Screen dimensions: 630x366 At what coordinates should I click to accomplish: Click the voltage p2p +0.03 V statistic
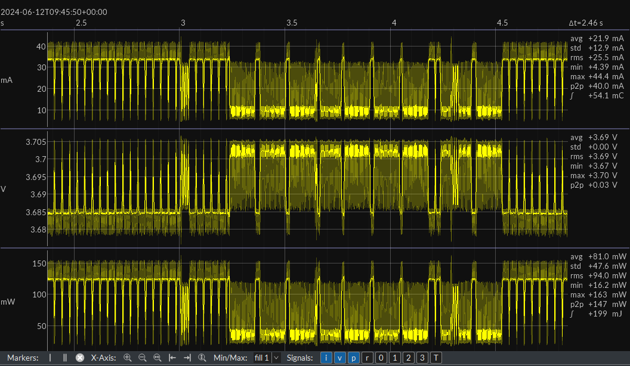594,185
